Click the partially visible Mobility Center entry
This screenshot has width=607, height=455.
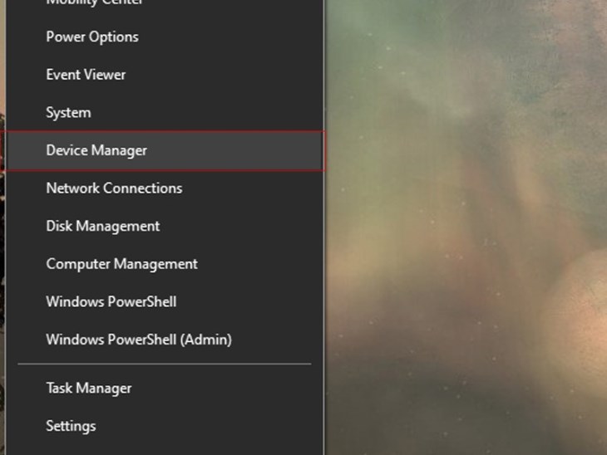click(94, 2)
